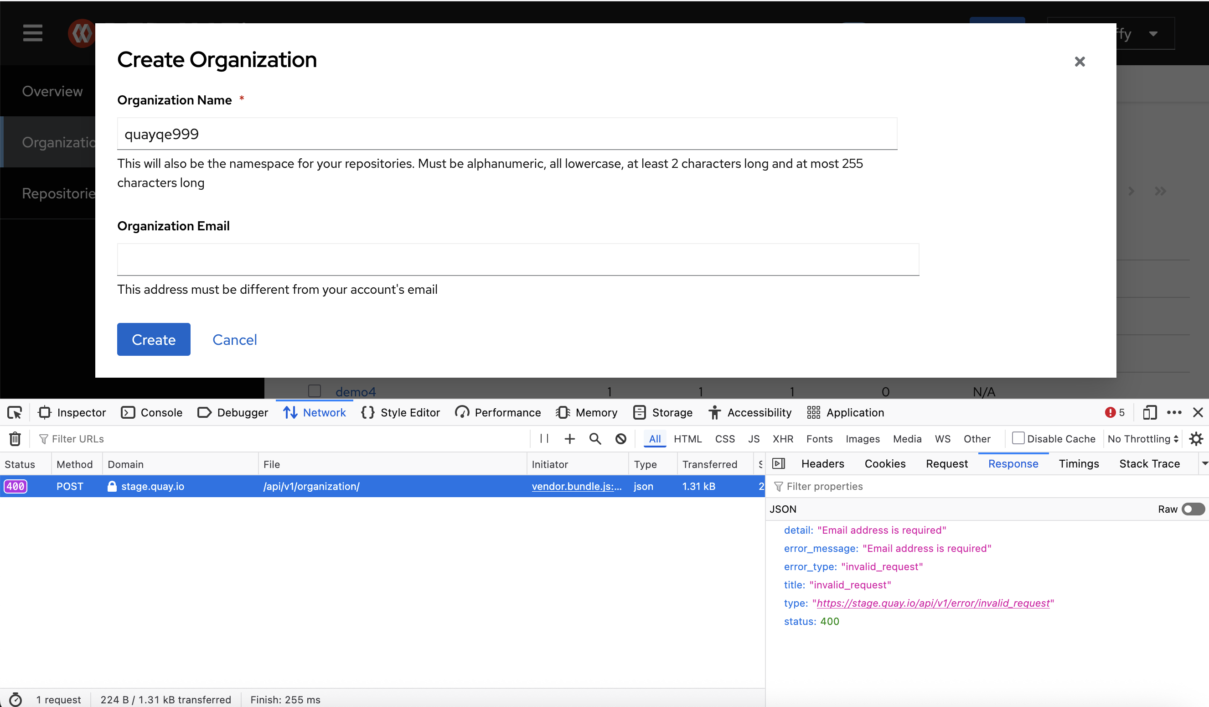Expand the details tabs overflow arrow
The image size is (1209, 707).
[1204, 463]
